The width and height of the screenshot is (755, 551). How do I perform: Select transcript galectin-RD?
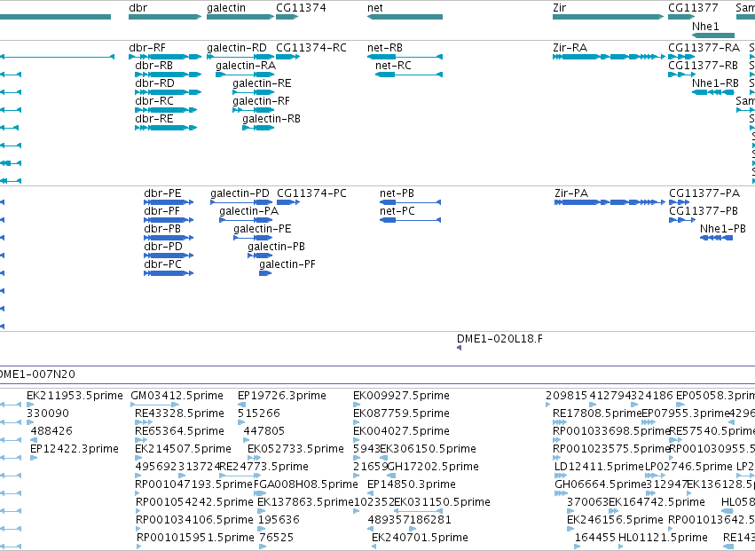(x=240, y=57)
